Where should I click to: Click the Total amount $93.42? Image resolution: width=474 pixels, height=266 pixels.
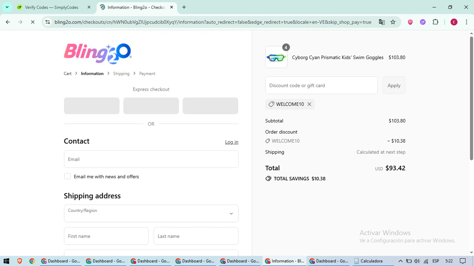pyautogui.click(x=395, y=168)
